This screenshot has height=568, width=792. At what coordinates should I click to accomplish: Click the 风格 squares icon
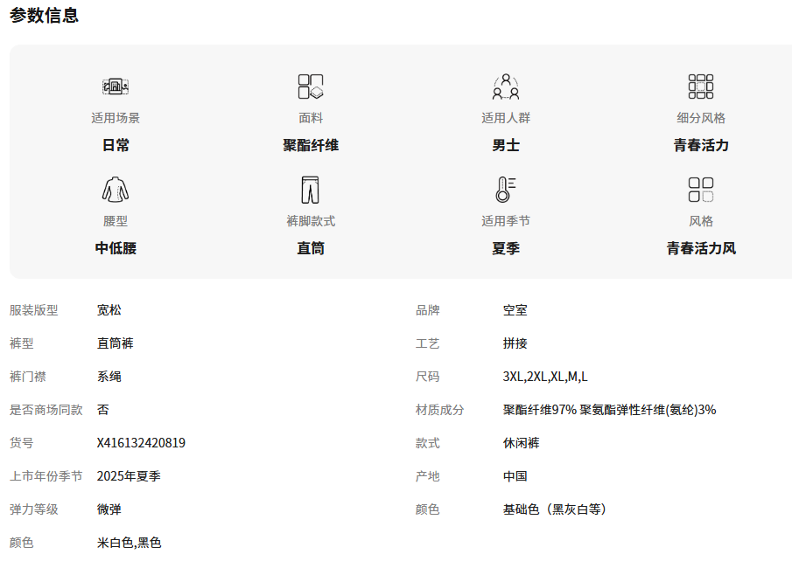(701, 190)
